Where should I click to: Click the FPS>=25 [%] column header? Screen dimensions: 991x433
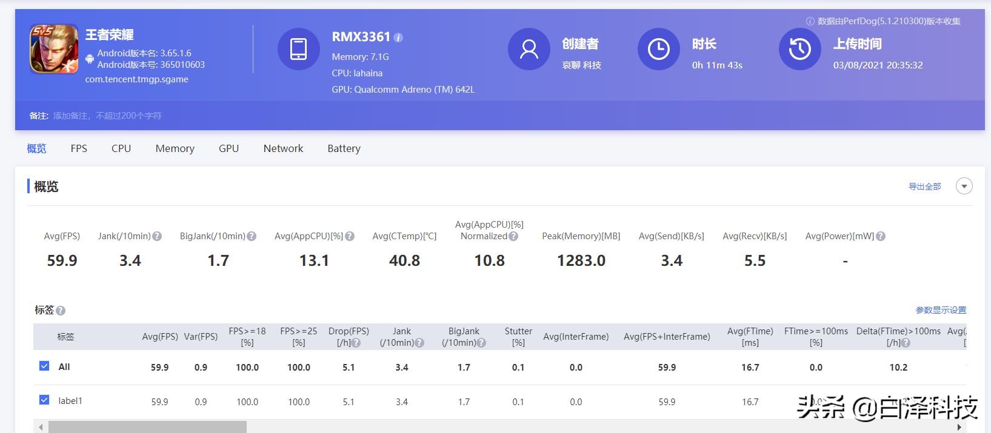click(299, 337)
